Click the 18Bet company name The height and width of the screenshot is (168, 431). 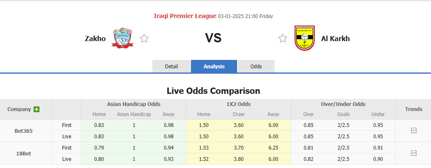(x=24, y=153)
